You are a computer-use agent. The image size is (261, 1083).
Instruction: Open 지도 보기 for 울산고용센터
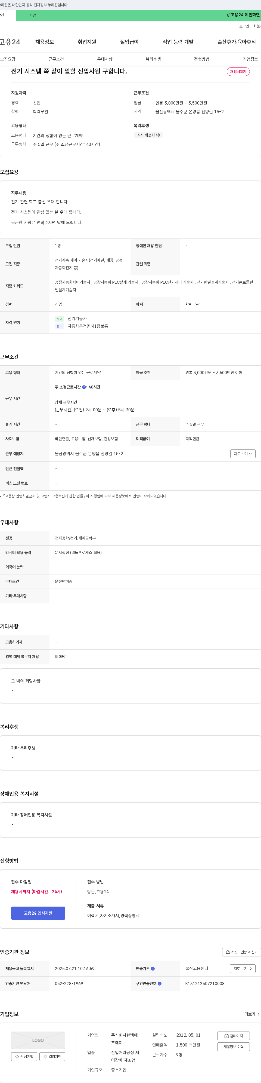[x=243, y=969]
